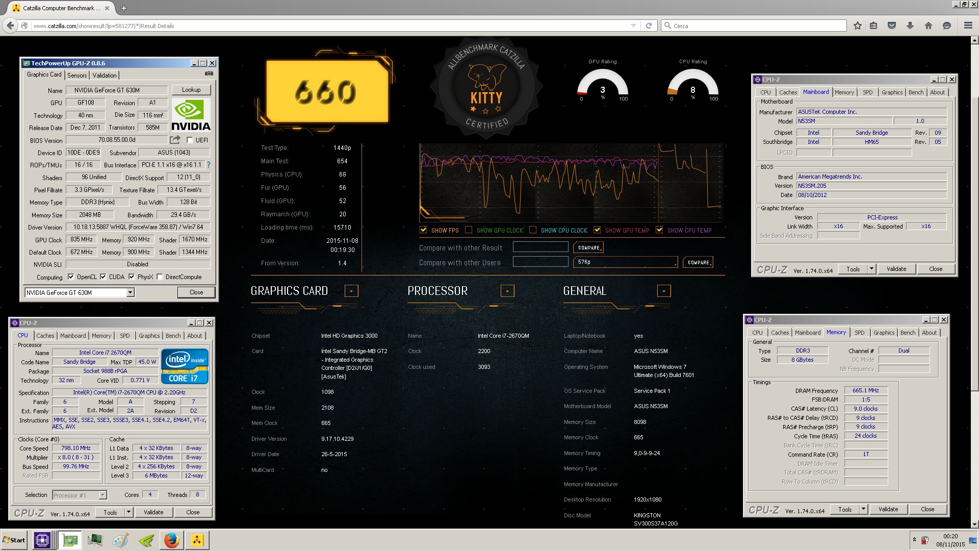Viewport: 979px width, 551px height.
Task: Open the Firefox bookmarks list icon
Action: click(873, 26)
